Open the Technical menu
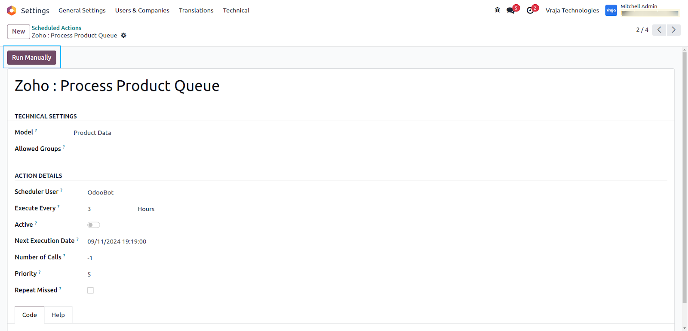 coord(236,10)
